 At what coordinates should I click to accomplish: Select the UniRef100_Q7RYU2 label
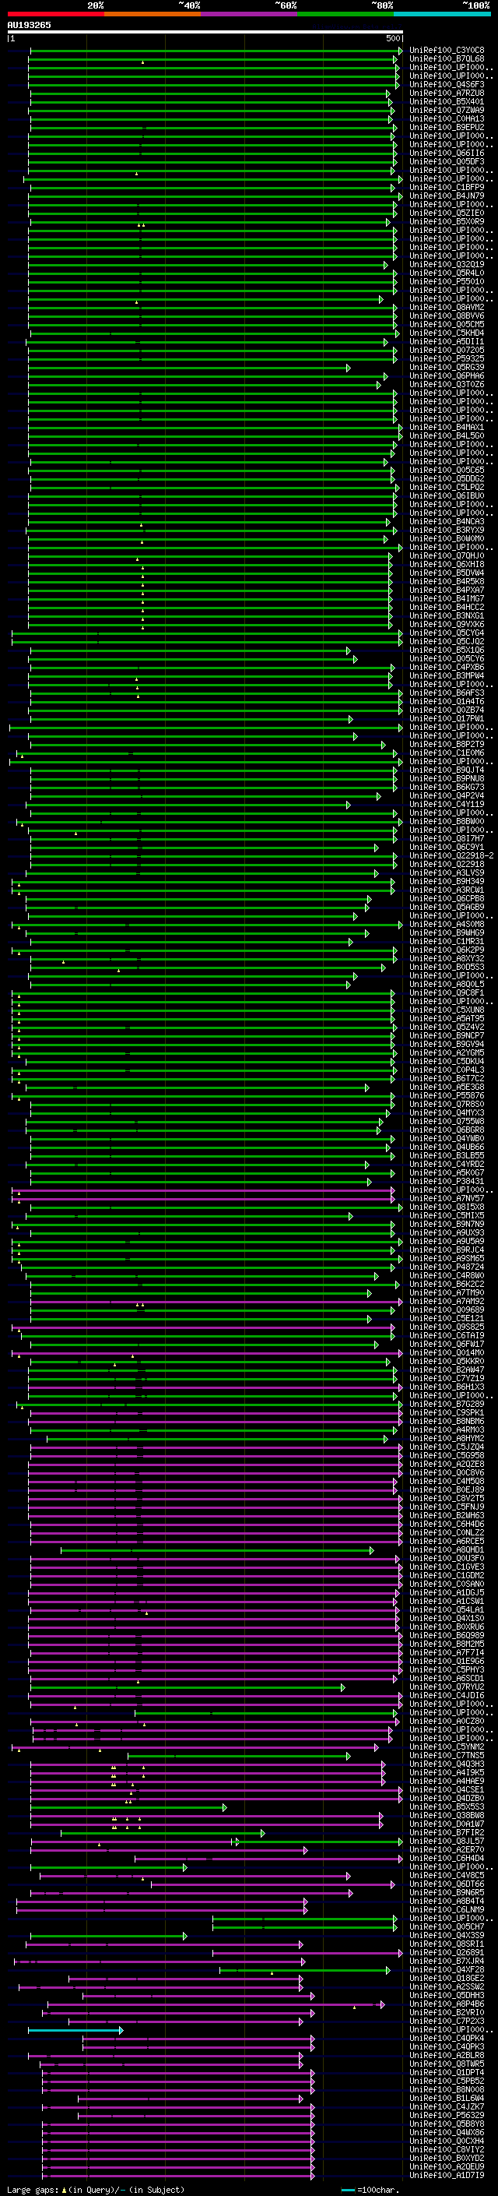click(447, 1688)
